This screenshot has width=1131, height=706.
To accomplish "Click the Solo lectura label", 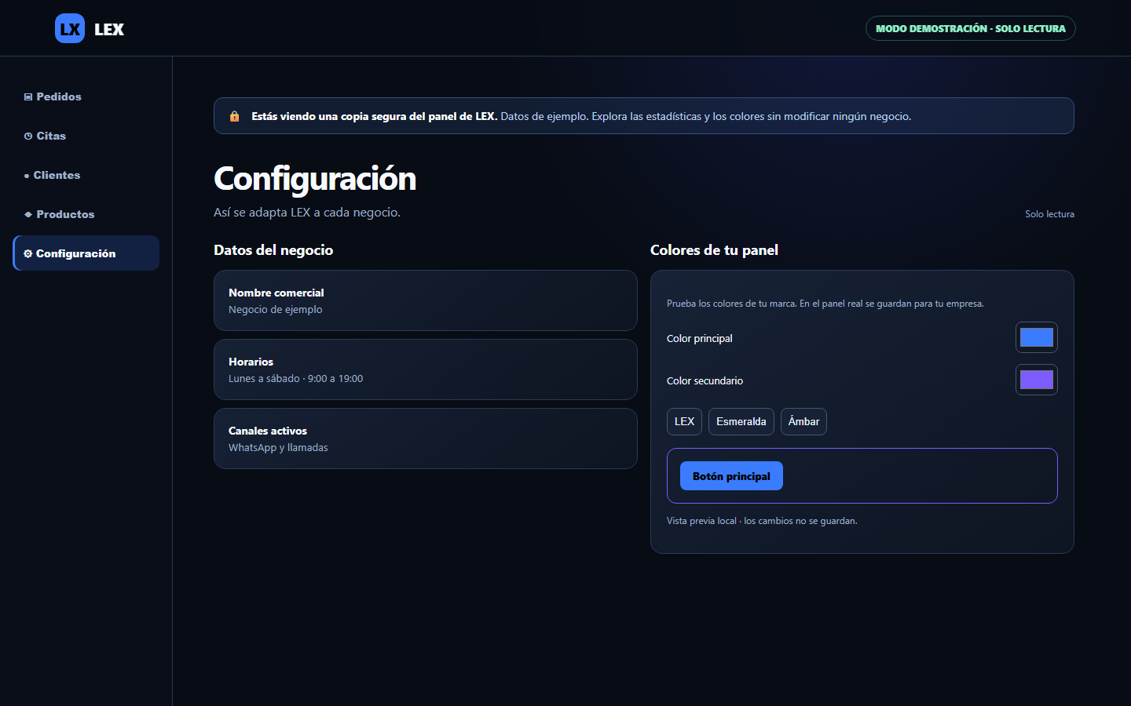I will click(x=1049, y=214).
